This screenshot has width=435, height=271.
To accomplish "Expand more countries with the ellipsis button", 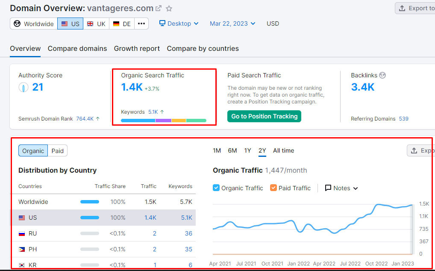I will (141, 24).
